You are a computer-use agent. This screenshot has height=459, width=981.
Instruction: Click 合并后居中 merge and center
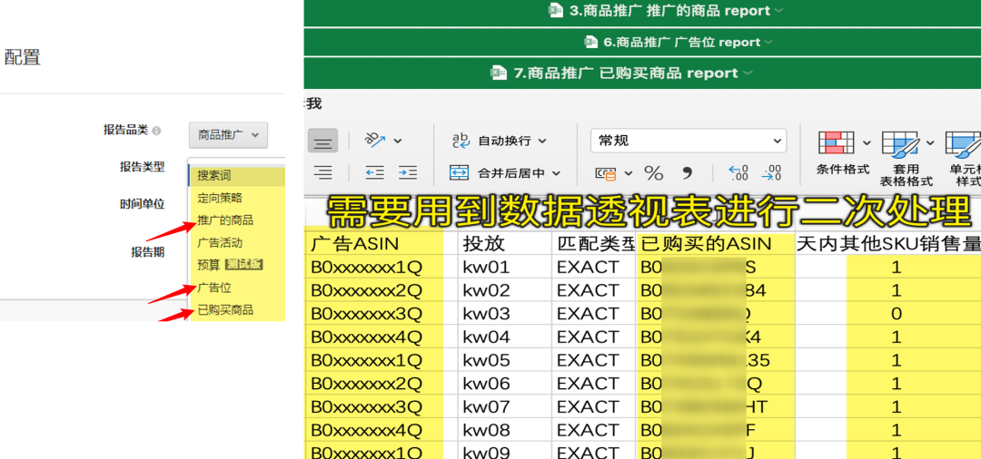tap(499, 173)
